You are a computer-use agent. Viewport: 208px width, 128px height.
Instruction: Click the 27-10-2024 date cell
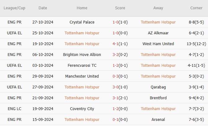tap(43, 22)
